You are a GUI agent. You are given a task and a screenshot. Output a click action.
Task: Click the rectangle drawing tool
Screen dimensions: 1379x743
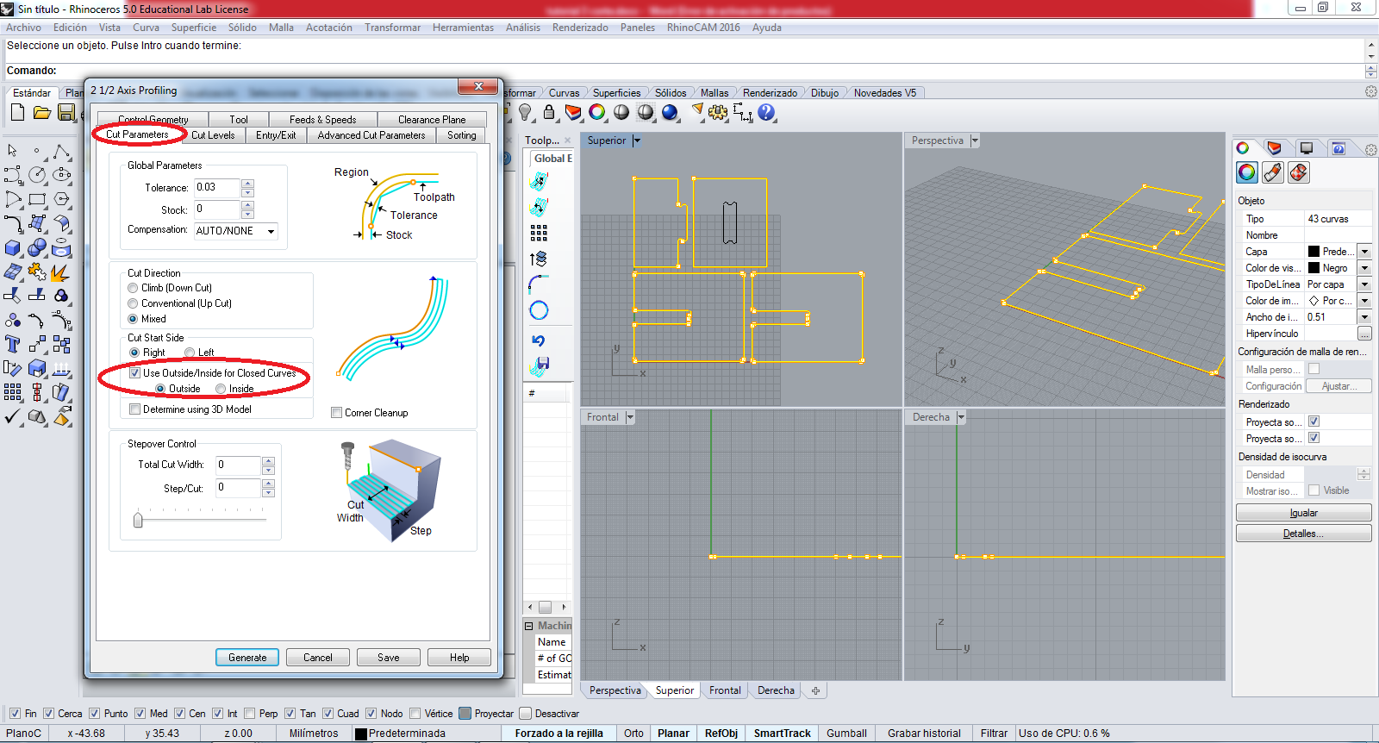pos(37,199)
